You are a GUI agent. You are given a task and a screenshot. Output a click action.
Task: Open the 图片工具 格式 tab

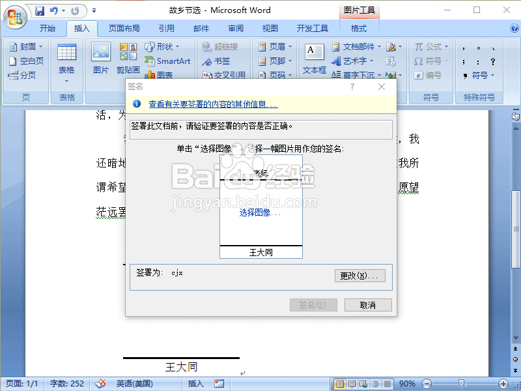coord(358,28)
